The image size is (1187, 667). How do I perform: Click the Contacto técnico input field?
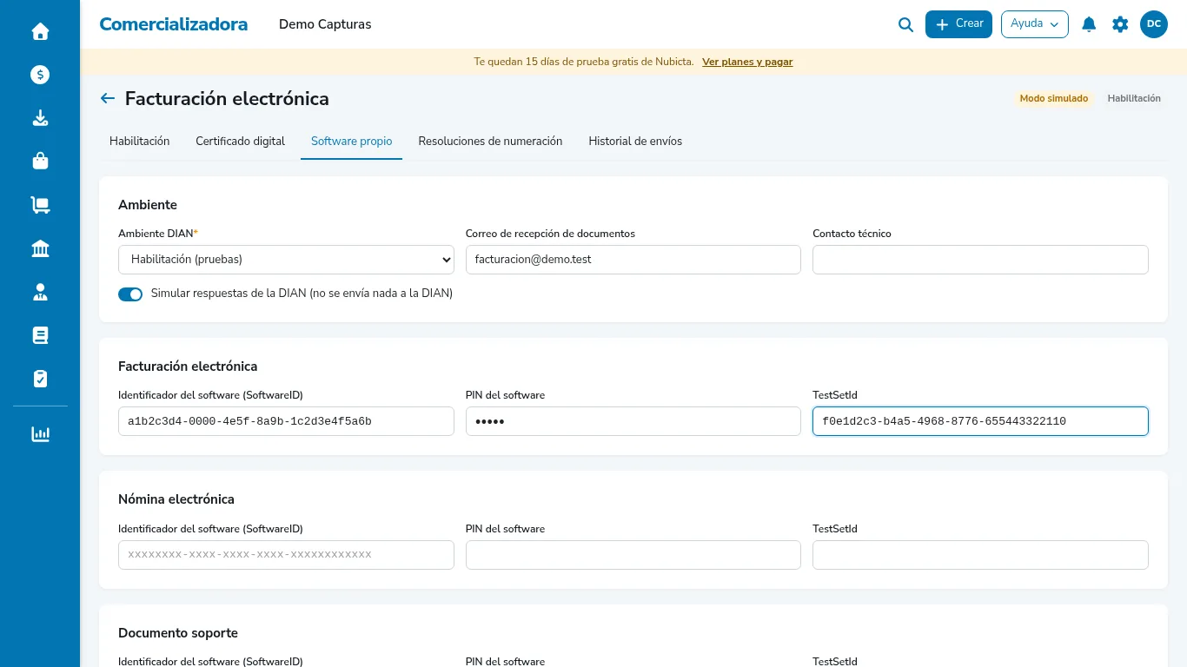980,260
